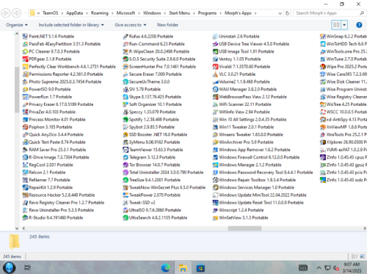Create a New folder
The width and height of the screenshot is (367, 274).
click(167, 25)
